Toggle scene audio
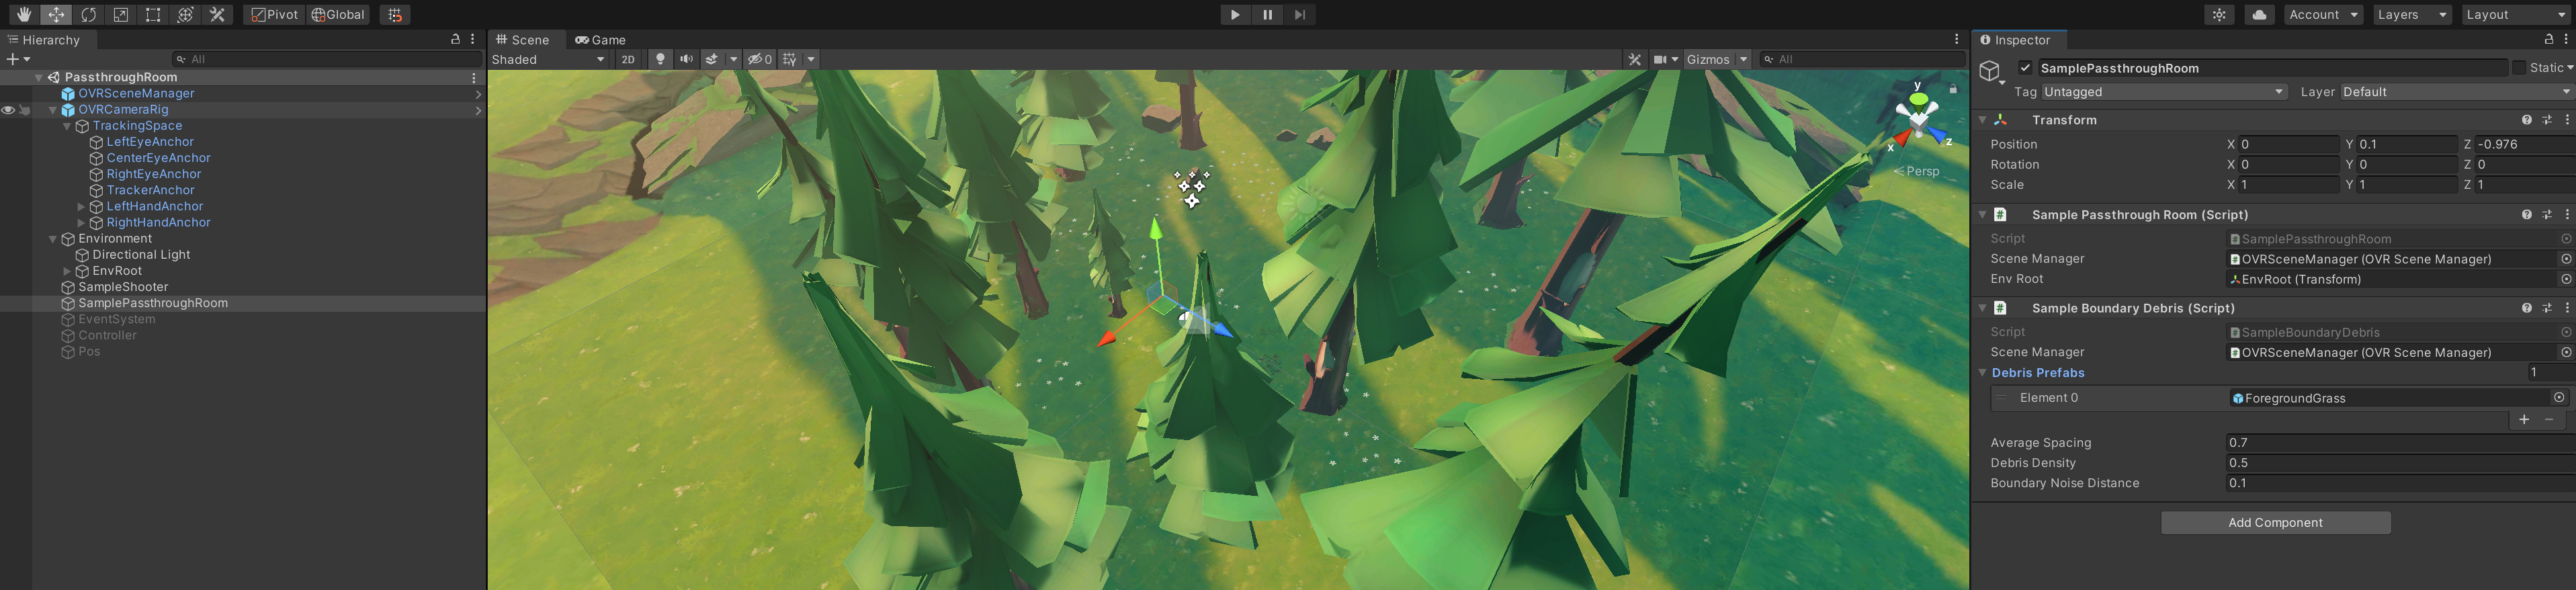 pos(686,59)
